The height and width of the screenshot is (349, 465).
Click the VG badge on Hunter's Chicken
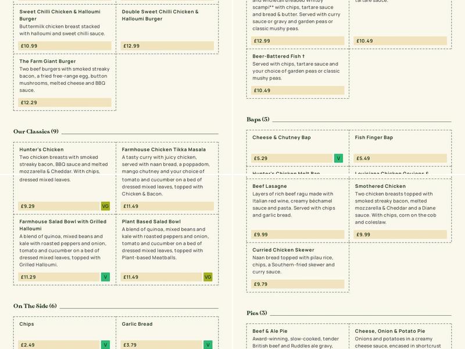tap(105, 206)
